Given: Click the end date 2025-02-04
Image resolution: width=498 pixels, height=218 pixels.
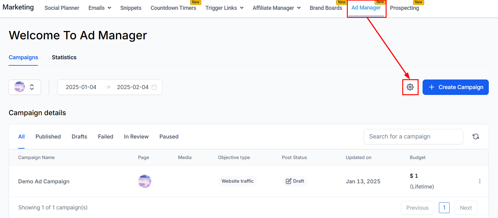Looking at the screenshot, I should click(133, 87).
